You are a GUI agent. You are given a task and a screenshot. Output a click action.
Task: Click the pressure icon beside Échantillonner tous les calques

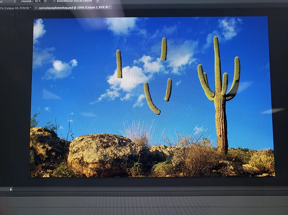click(x=98, y=1)
